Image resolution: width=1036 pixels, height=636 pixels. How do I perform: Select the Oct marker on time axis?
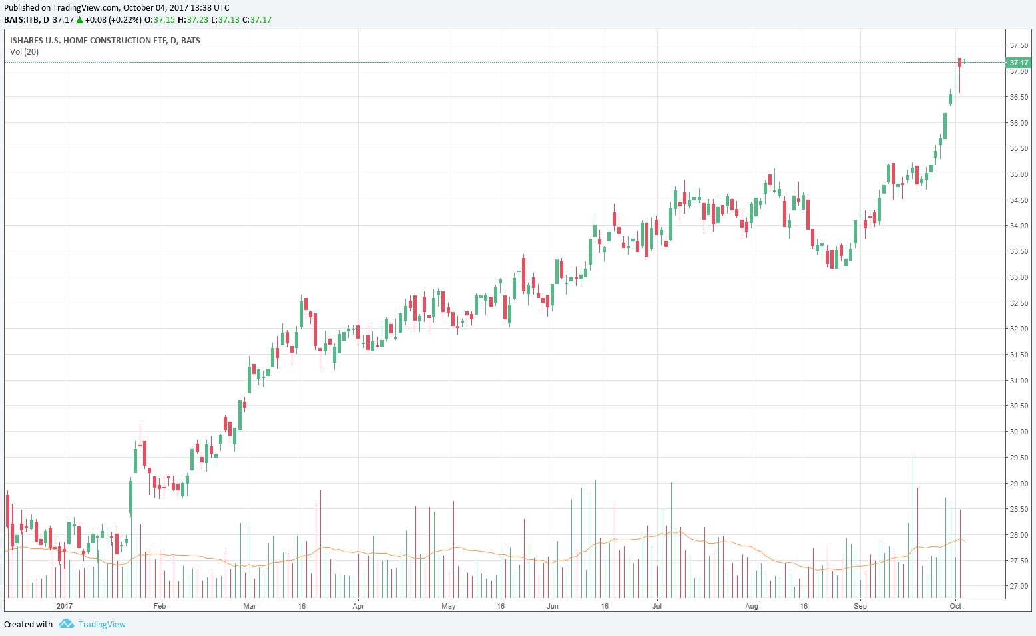click(x=955, y=606)
